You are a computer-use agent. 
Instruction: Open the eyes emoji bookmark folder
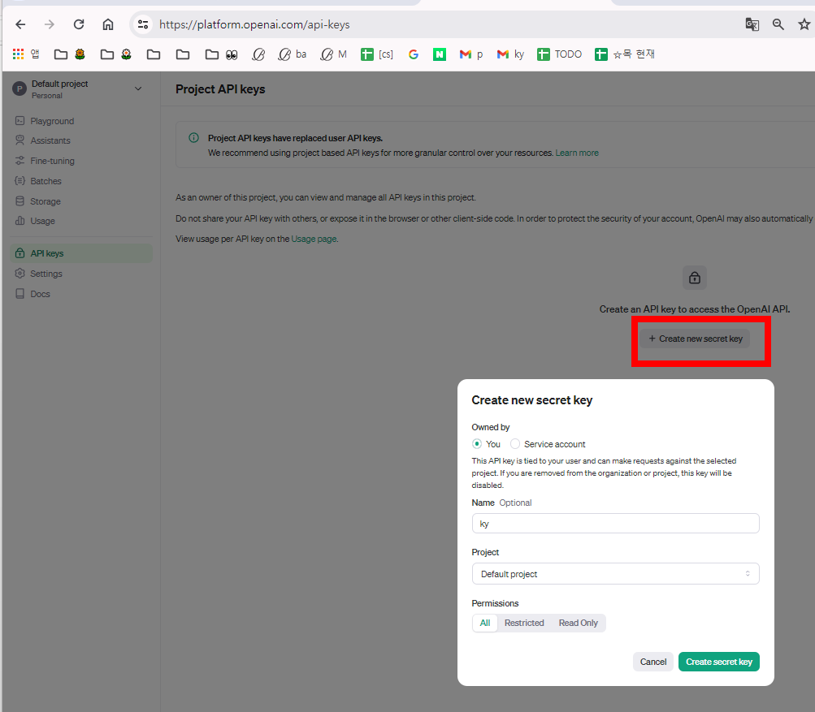(x=221, y=54)
